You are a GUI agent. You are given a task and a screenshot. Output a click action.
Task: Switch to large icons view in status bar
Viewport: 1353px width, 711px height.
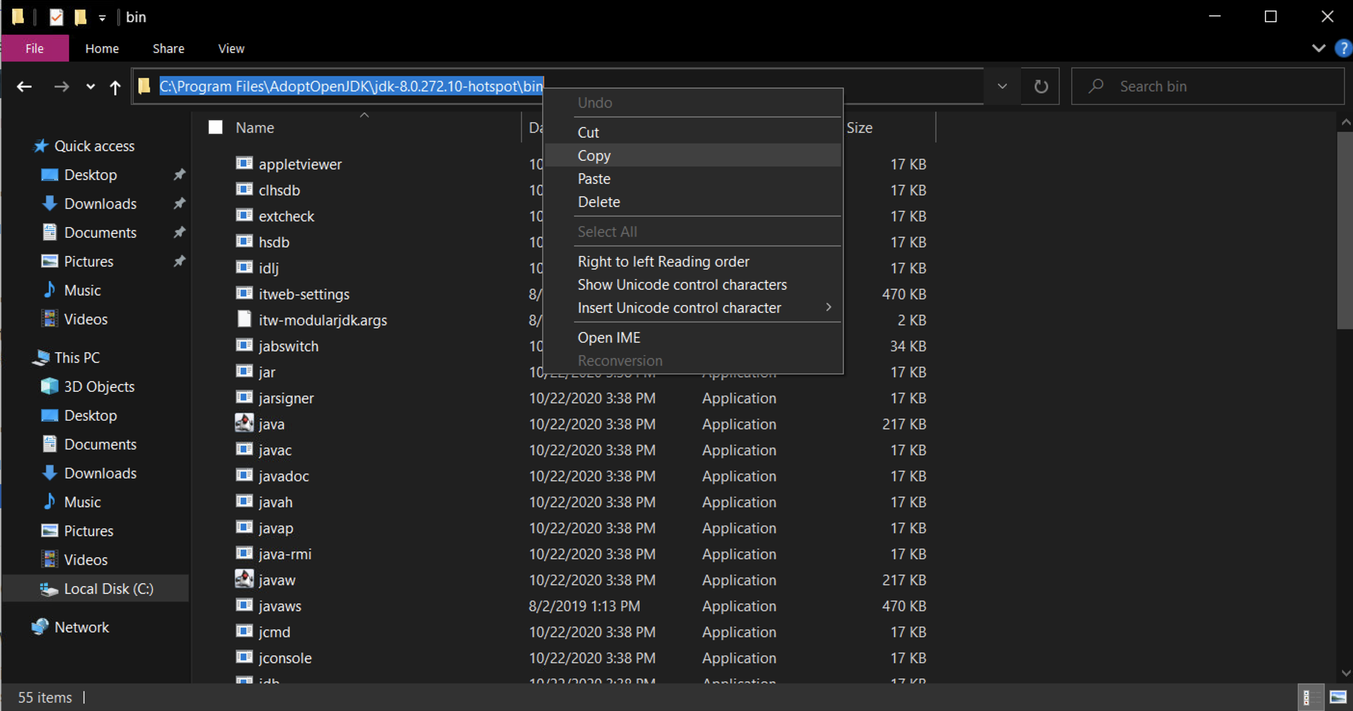(1338, 698)
